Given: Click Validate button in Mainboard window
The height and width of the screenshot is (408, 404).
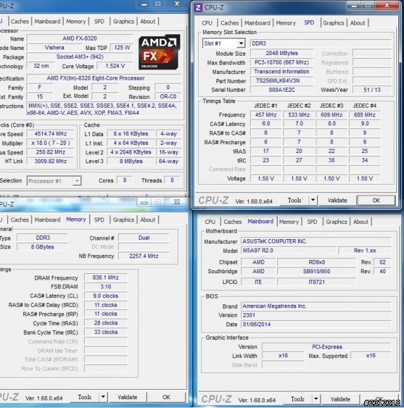Looking at the screenshot, I should click(x=340, y=399).
